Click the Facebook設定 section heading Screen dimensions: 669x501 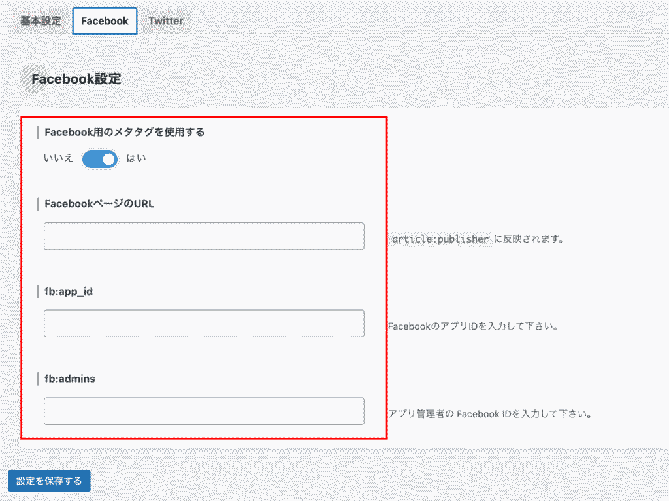pos(76,79)
